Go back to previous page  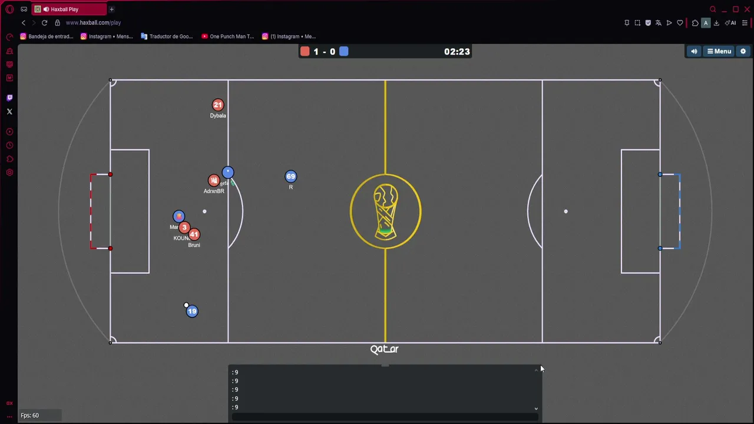click(24, 22)
